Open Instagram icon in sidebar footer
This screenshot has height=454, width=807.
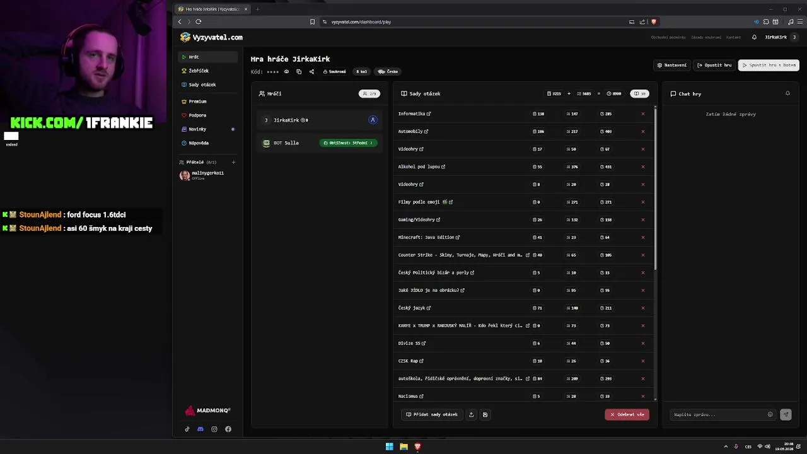[214, 429]
